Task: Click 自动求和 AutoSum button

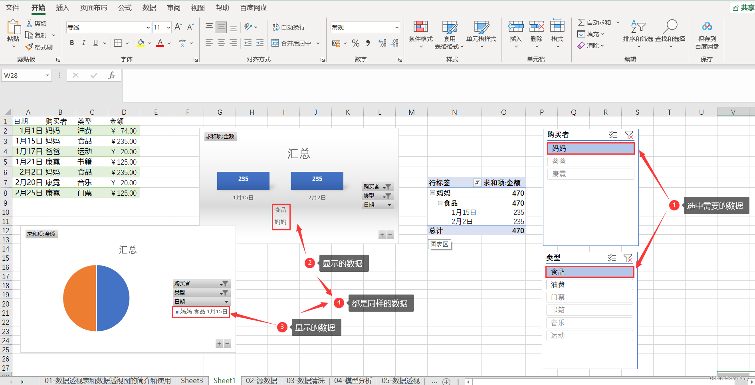Action: [594, 22]
